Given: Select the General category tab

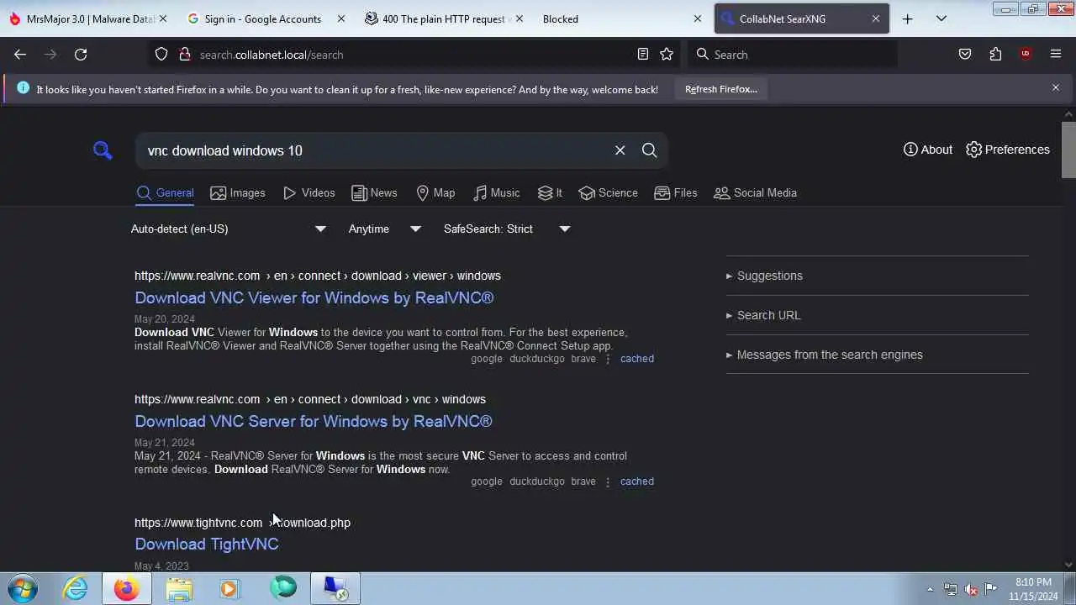Looking at the screenshot, I should [x=165, y=193].
